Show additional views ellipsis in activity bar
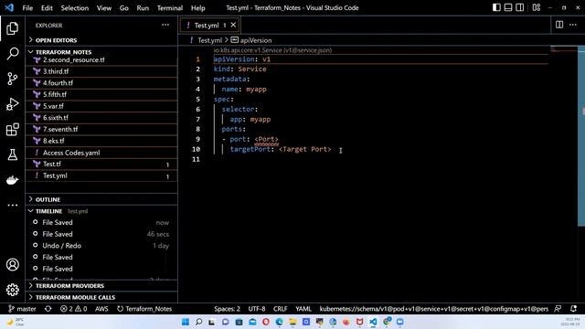The height and width of the screenshot is (329, 585). pyautogui.click(x=12, y=205)
